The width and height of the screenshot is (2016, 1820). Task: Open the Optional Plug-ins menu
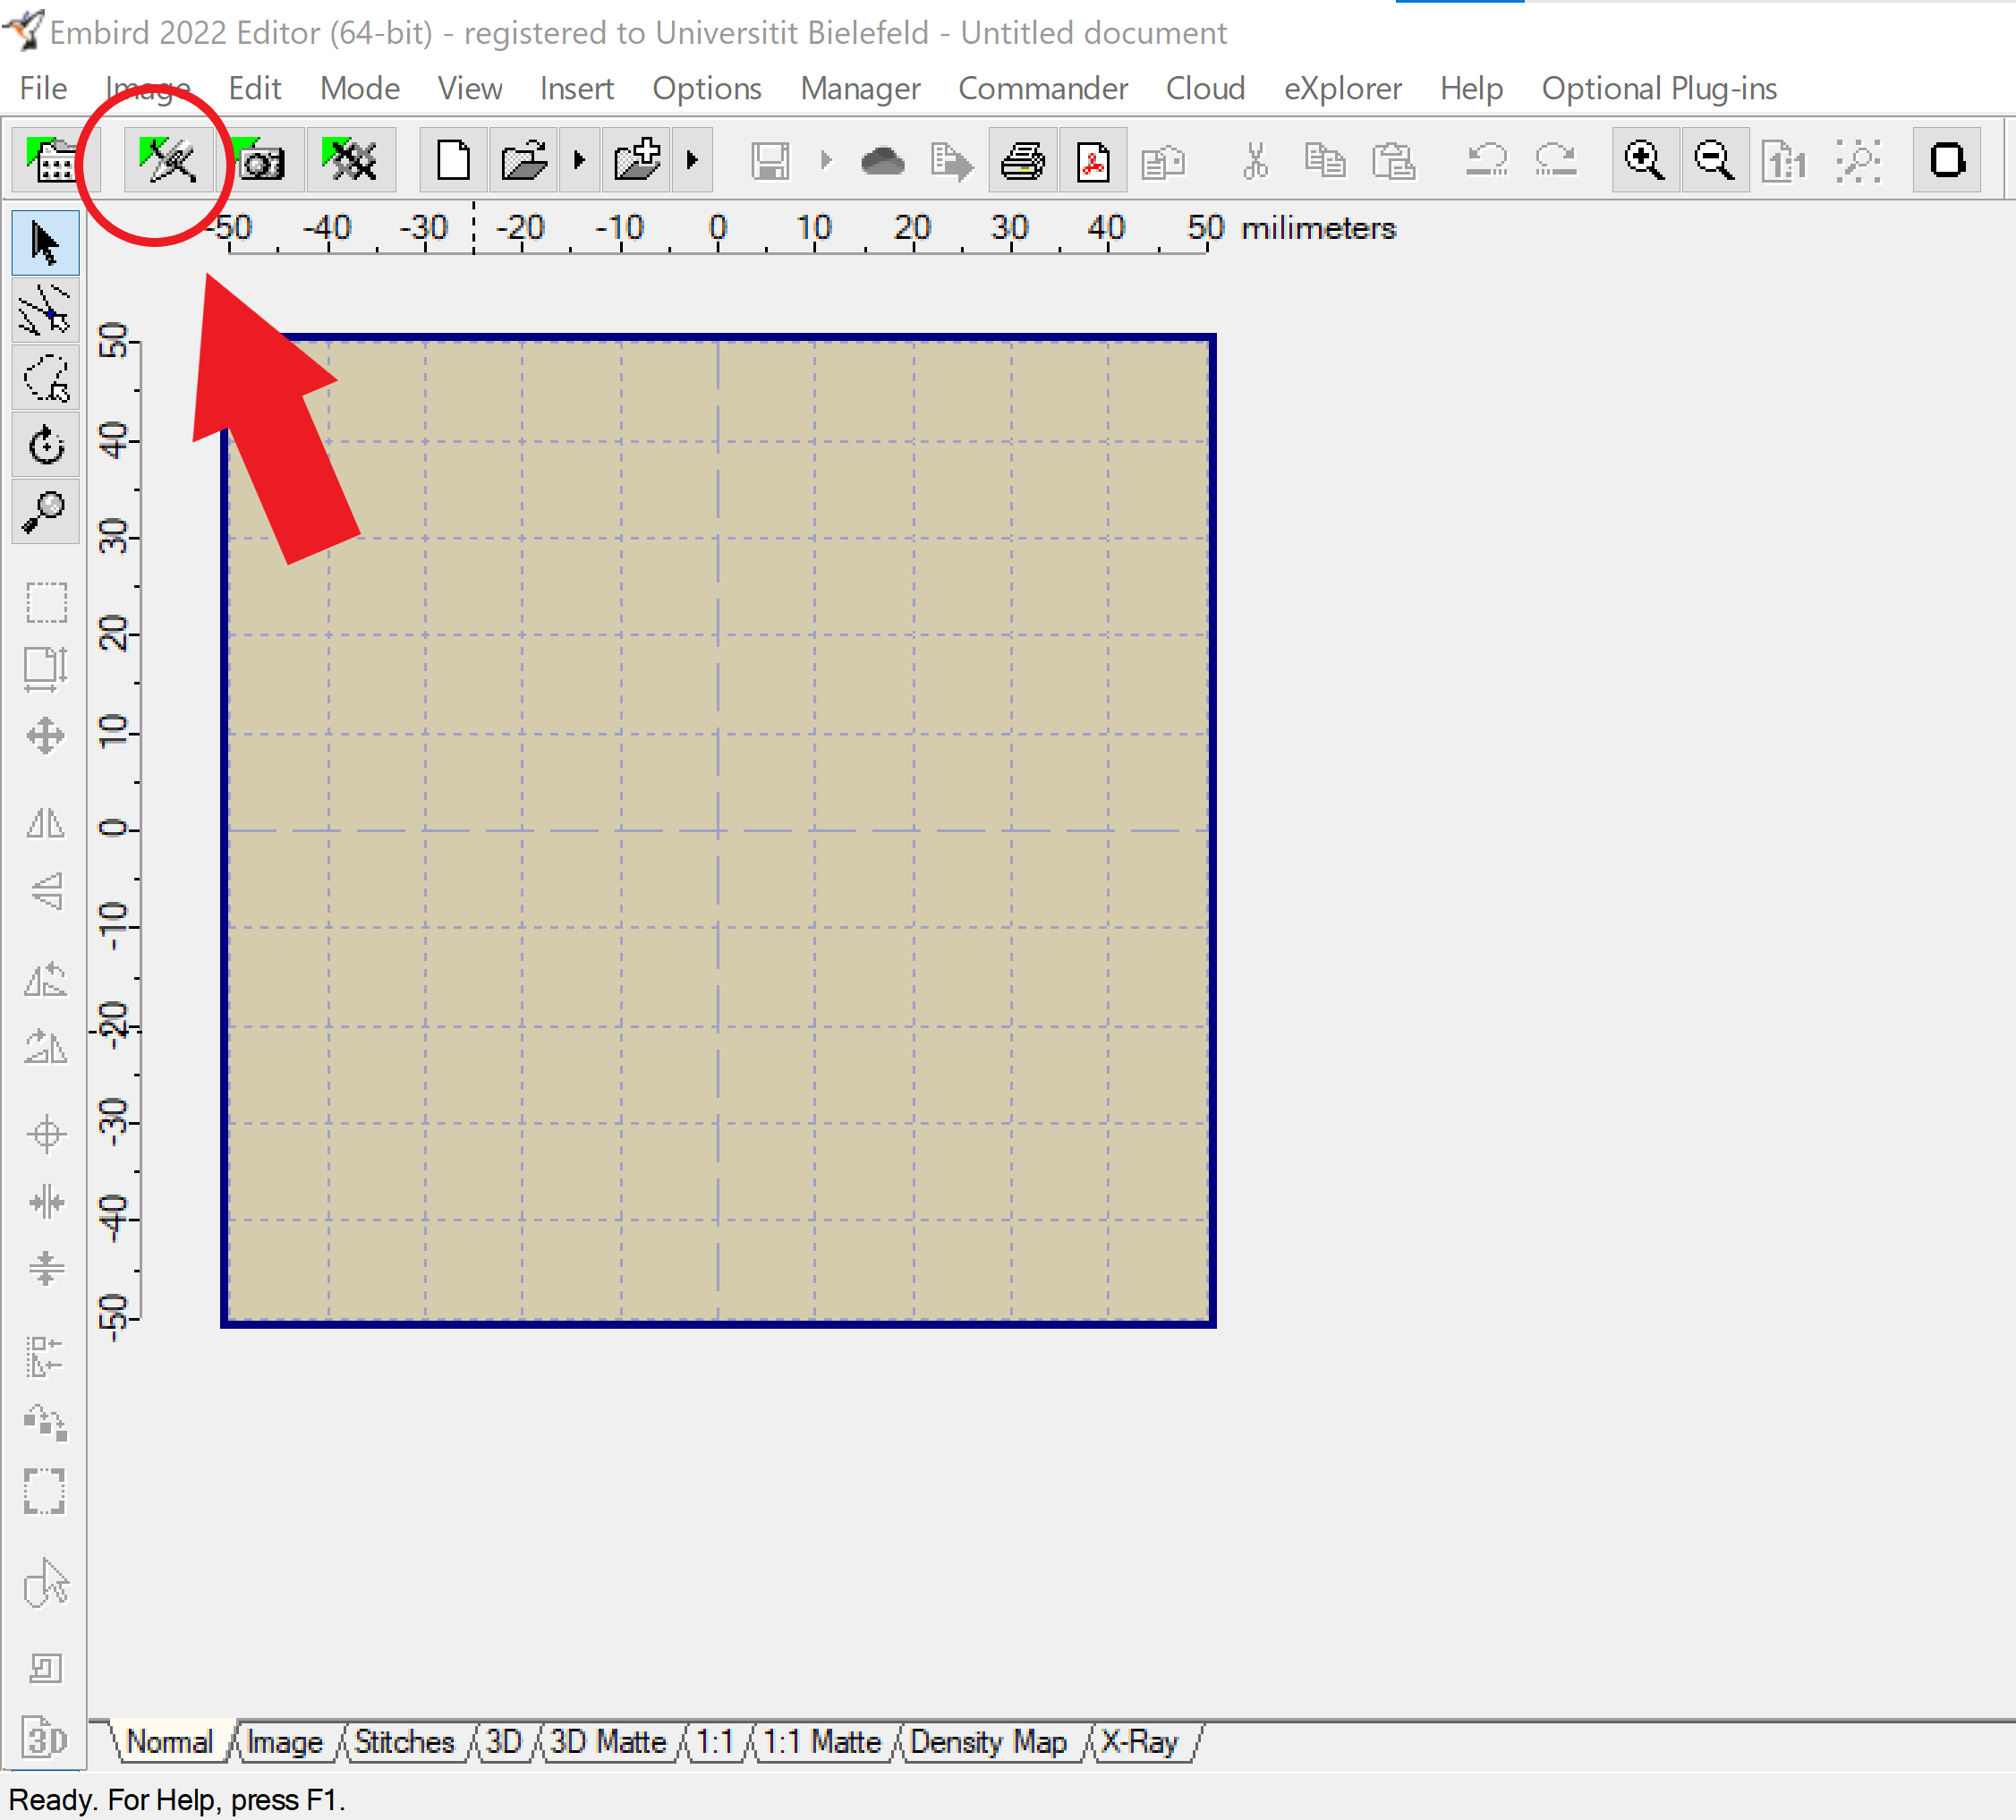pos(1659,88)
